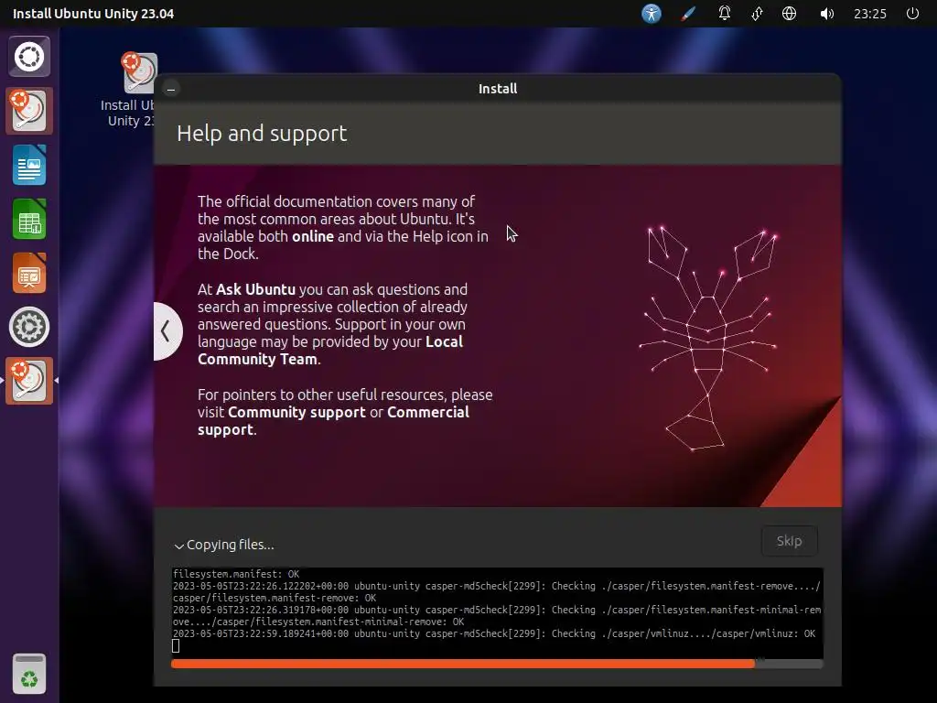Screen dimensions: 937x703
Task: Go to previous slide with left arrow
Action: click(x=167, y=331)
